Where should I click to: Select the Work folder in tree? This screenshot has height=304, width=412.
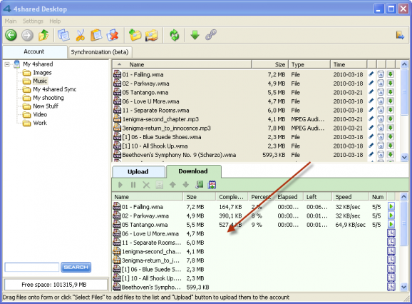click(x=40, y=123)
